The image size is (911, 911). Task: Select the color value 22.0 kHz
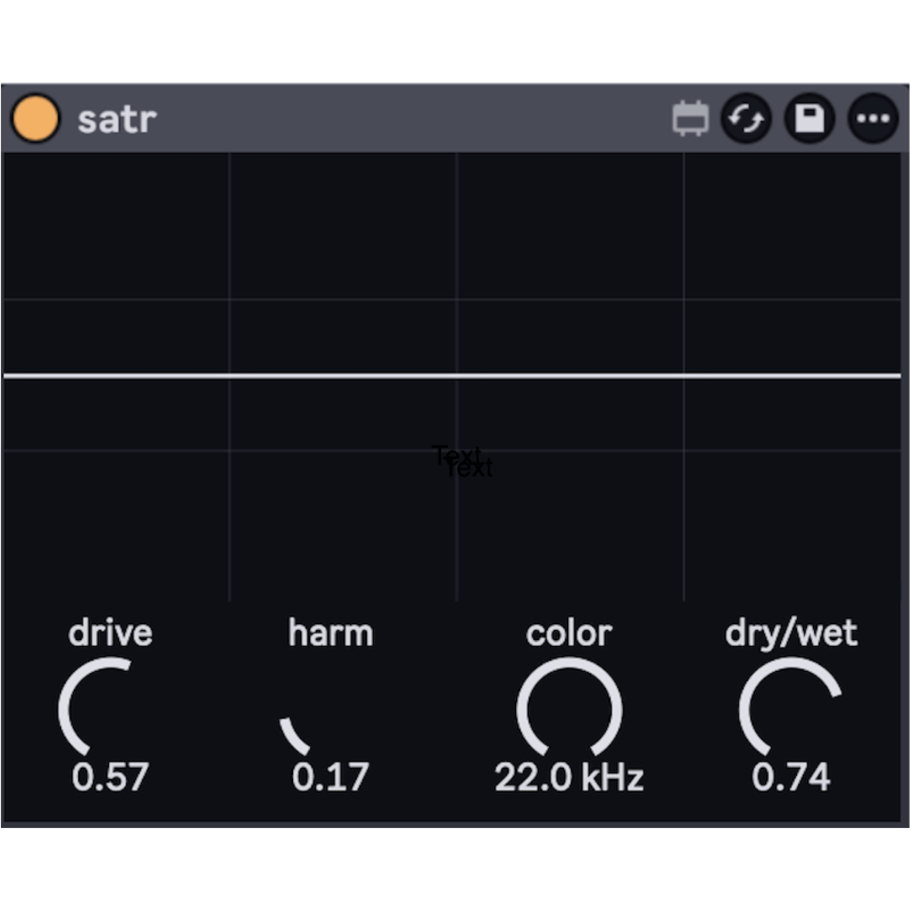point(569,777)
